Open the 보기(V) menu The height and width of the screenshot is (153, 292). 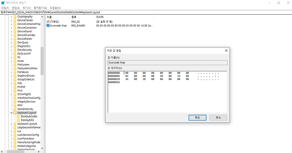click(27, 8)
